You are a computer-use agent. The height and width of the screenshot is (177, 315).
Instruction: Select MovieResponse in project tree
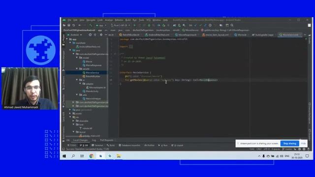92,65
